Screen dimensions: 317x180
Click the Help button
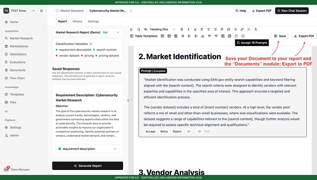(241, 11)
